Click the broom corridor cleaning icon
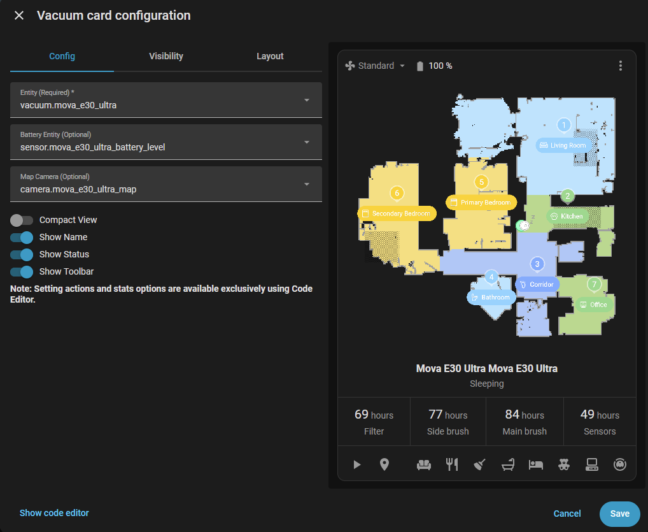This screenshot has width=648, height=532. 480,464
